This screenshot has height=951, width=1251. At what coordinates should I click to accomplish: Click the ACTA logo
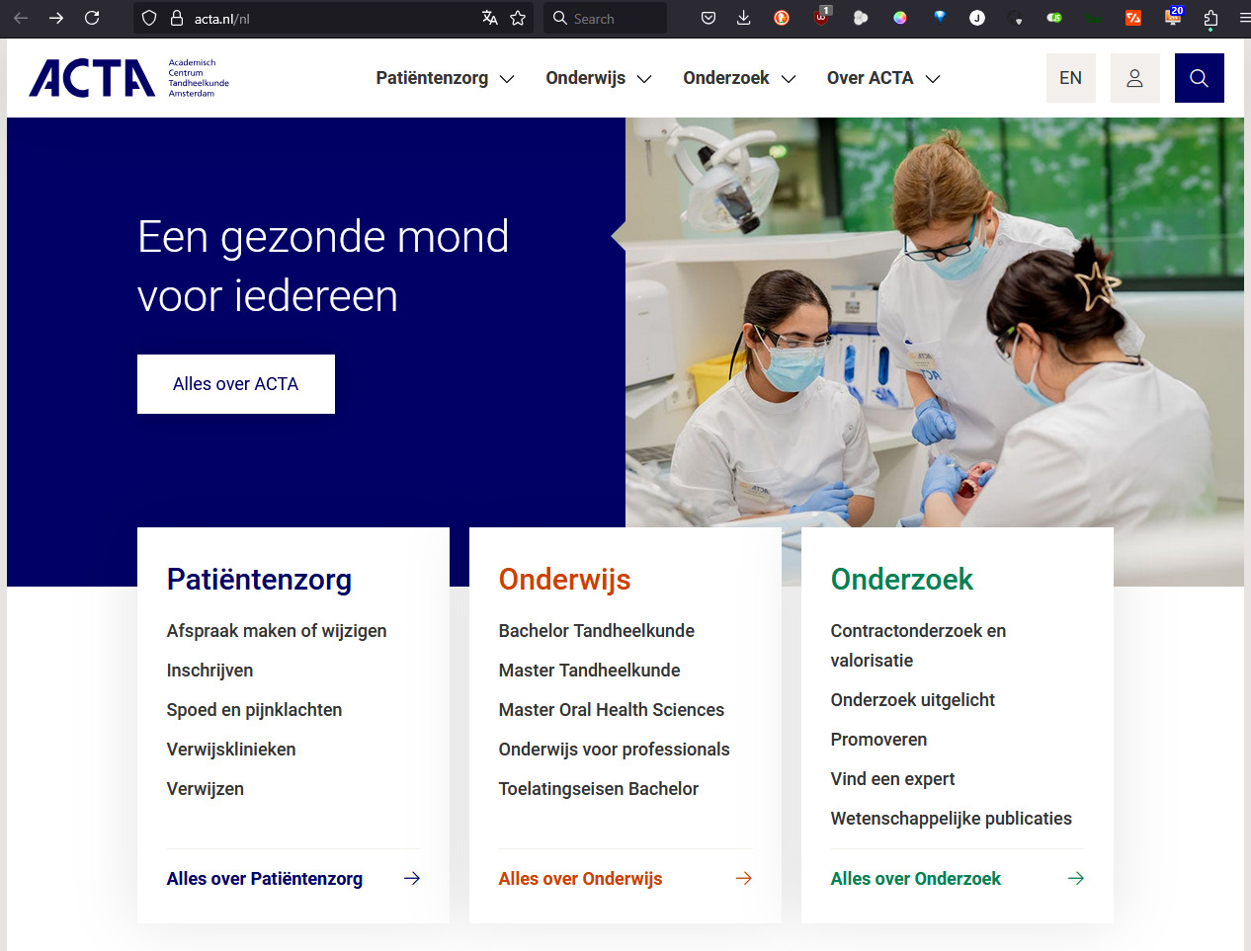click(x=128, y=78)
